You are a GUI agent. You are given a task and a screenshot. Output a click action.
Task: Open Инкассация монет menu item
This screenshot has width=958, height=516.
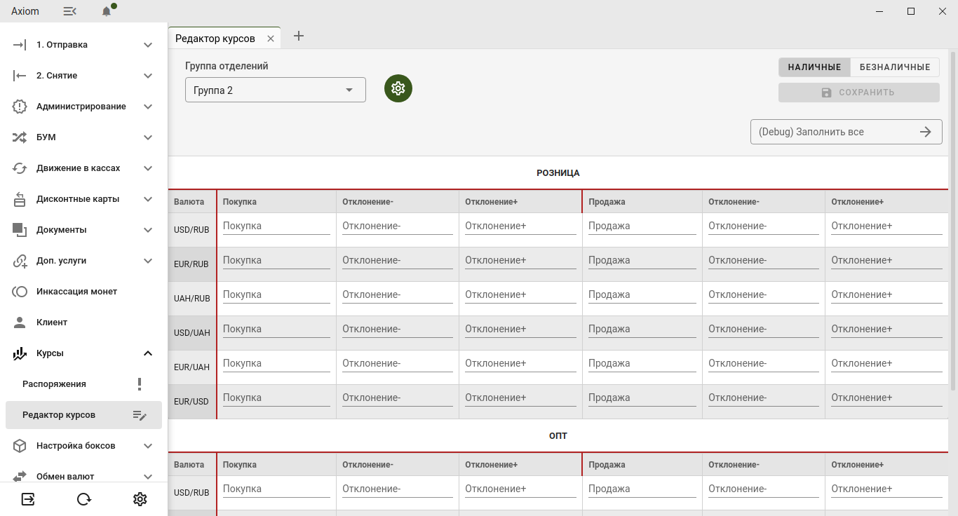83,292
